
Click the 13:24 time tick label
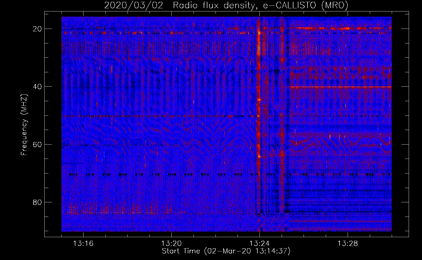coord(260,244)
